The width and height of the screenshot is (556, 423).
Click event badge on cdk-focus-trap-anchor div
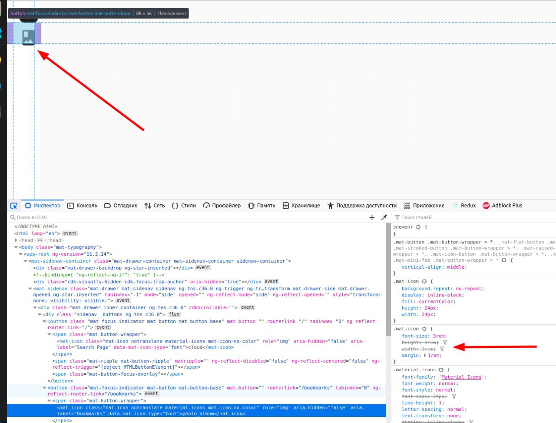[271, 282]
